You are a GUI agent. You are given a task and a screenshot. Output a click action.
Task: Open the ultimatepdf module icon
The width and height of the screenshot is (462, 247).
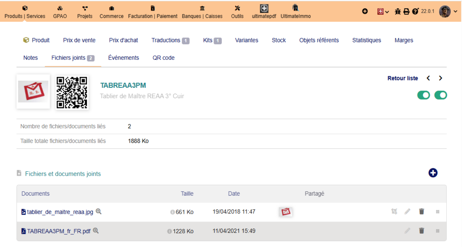click(x=264, y=8)
